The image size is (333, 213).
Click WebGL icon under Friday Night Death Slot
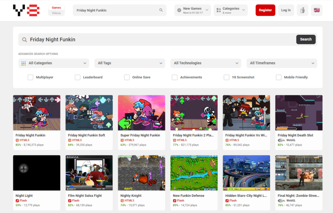coord(281,140)
